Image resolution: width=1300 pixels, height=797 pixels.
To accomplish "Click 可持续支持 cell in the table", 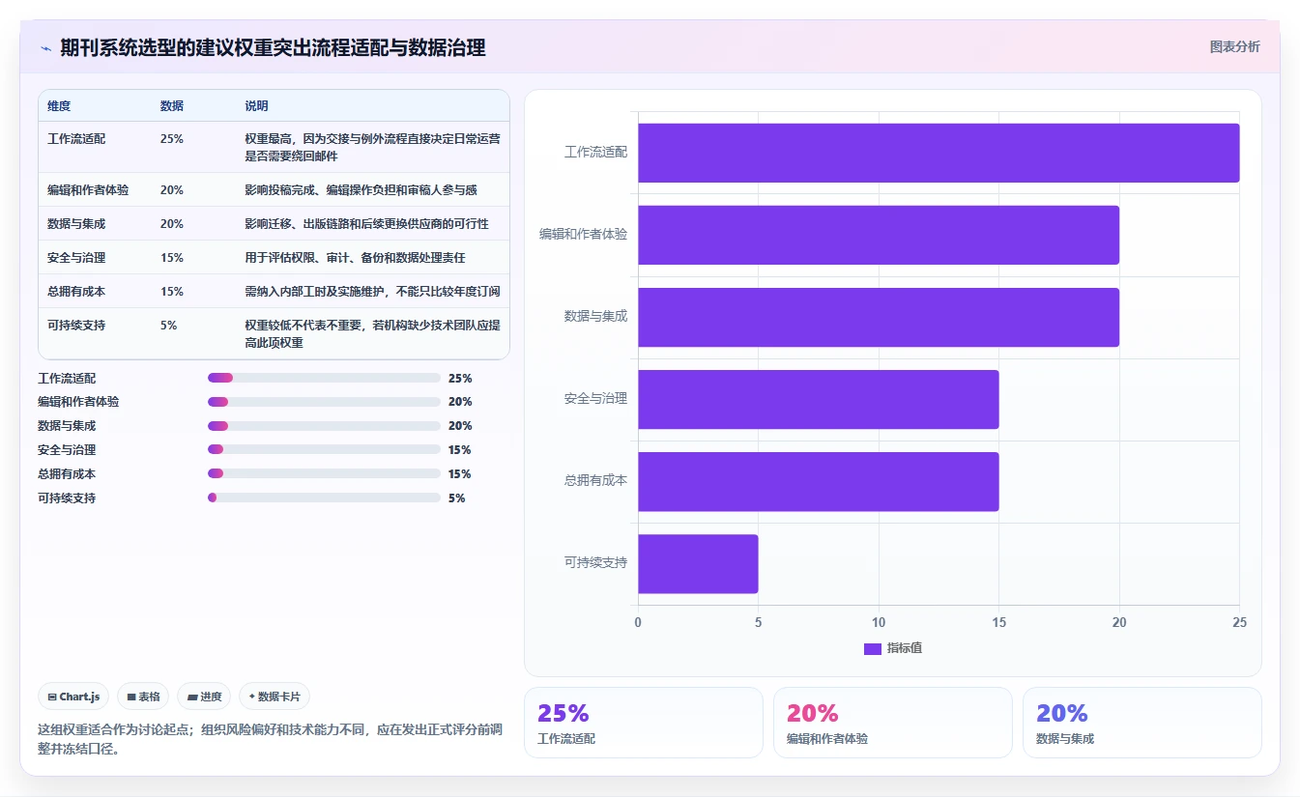I will pos(76,326).
